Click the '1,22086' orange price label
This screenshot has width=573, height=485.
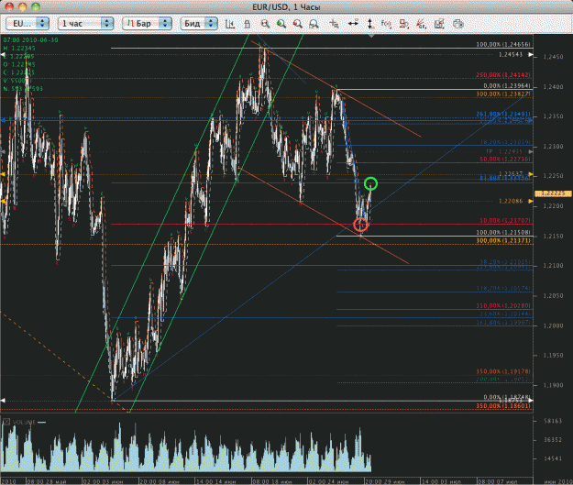pyautogui.click(x=511, y=201)
